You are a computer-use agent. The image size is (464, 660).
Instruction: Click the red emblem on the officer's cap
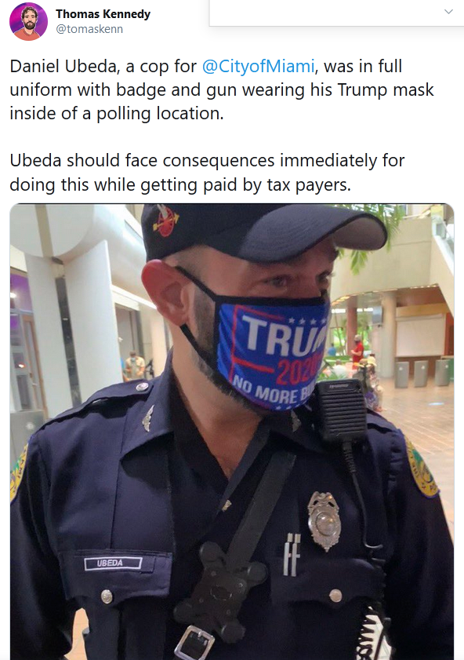tap(165, 221)
